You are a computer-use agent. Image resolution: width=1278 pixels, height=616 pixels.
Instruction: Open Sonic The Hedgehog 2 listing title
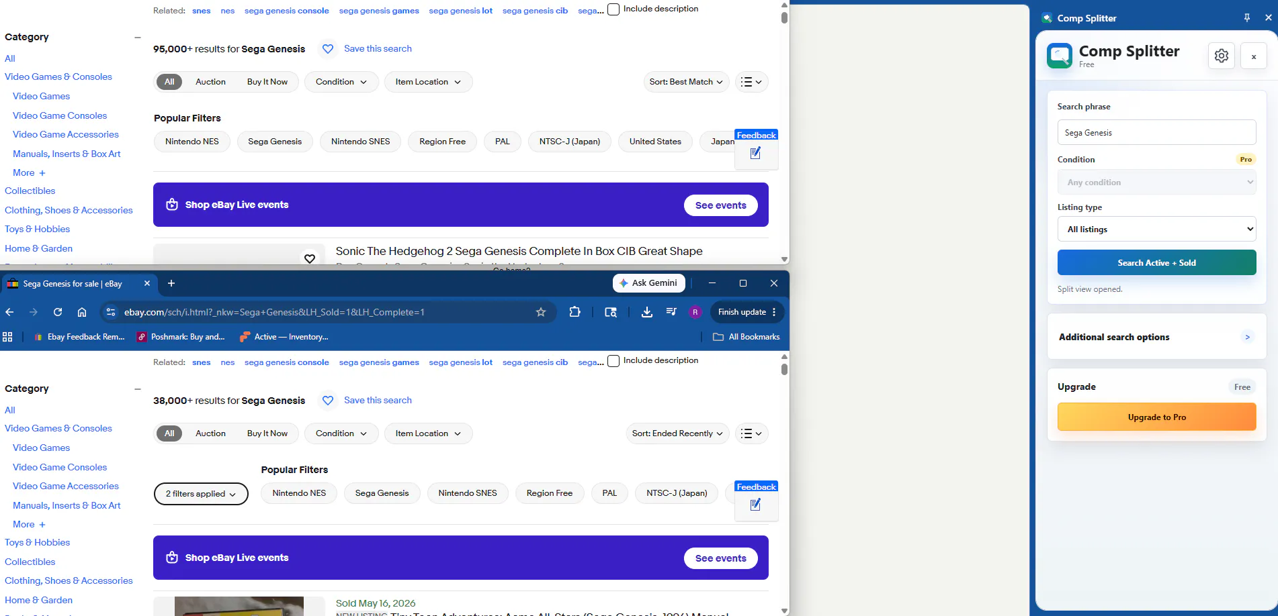pyautogui.click(x=519, y=251)
